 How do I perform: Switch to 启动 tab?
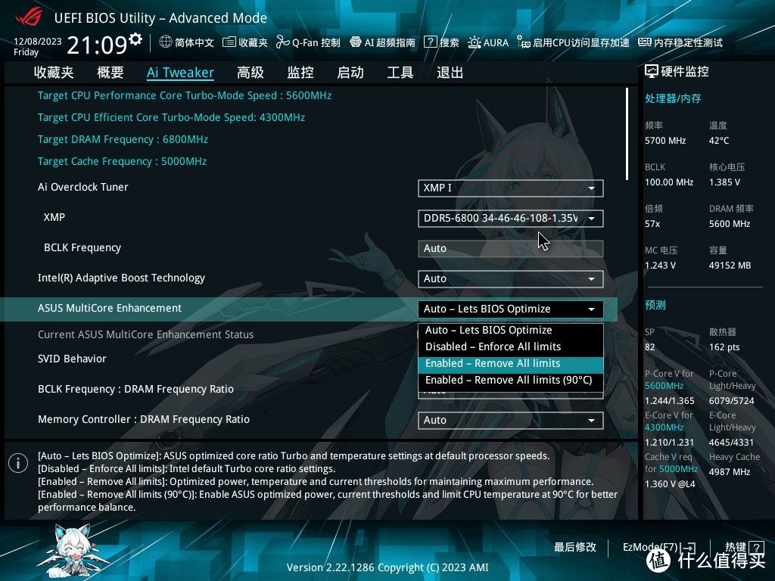point(350,73)
